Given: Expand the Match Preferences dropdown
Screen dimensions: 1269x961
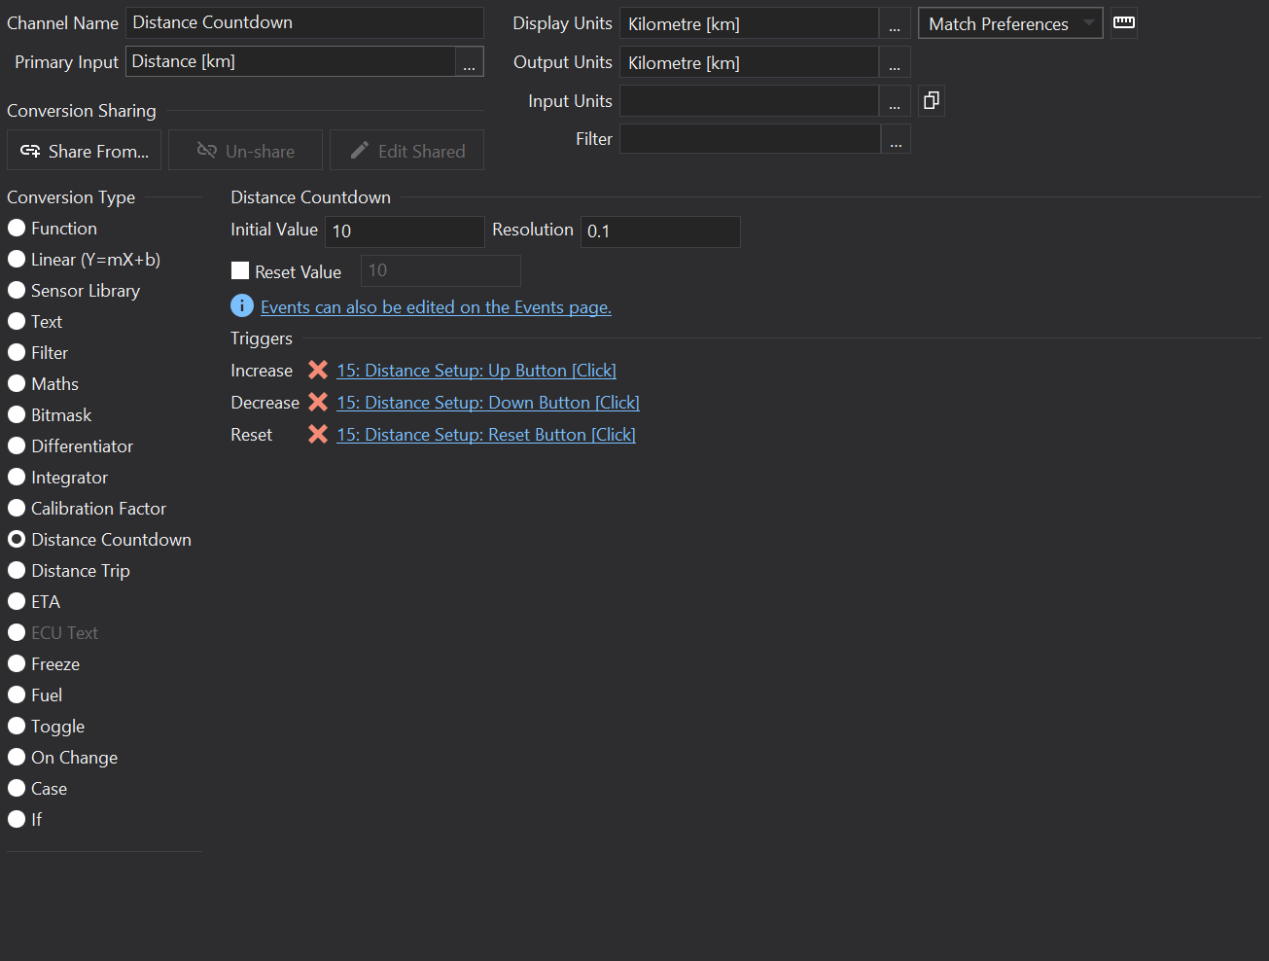Looking at the screenshot, I should [1009, 23].
